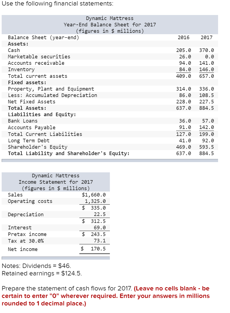Click the Operating costs value 1,325.0
230x313 pixels.
click(96, 201)
